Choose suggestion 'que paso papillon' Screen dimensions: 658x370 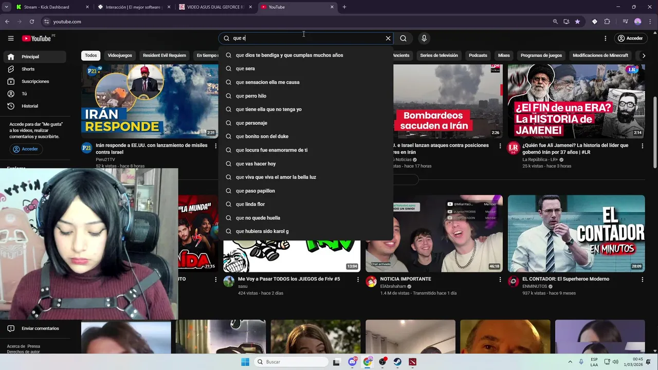(306, 191)
